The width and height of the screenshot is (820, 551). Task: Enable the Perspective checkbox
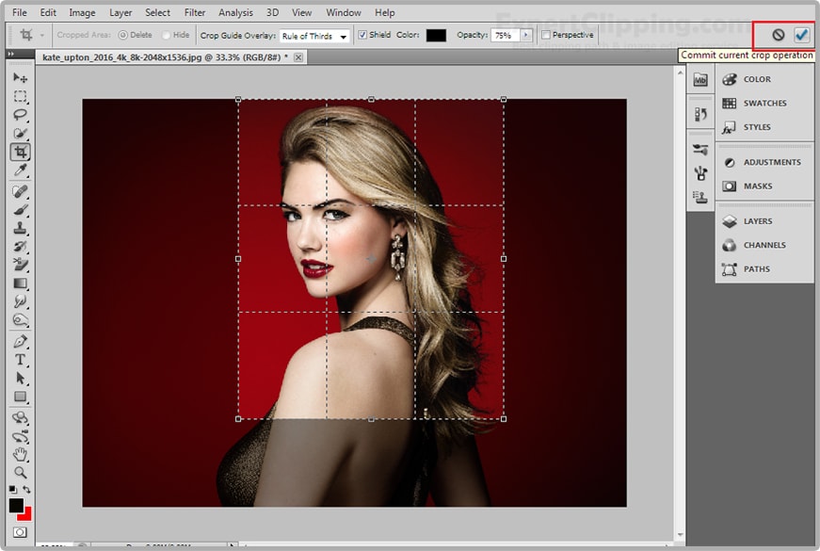coord(546,36)
